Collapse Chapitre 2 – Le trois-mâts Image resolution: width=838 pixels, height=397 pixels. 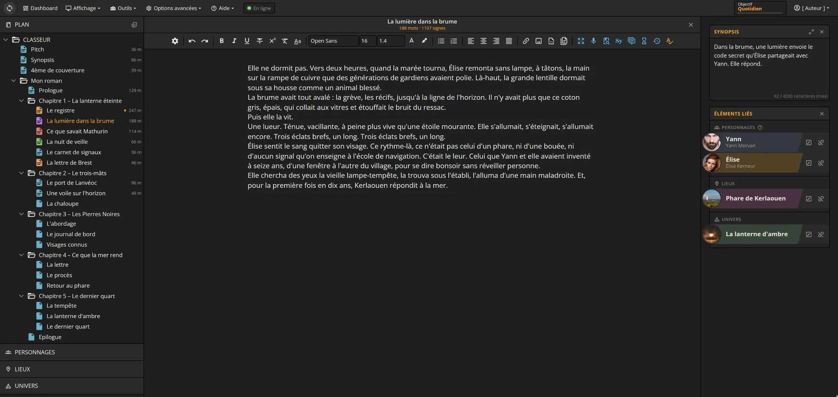tap(21, 173)
